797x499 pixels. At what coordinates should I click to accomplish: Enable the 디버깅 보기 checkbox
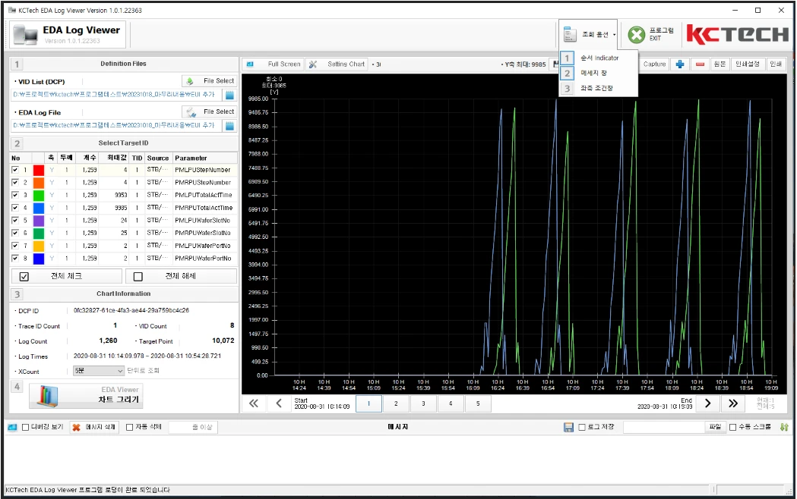pyautogui.click(x=25, y=428)
